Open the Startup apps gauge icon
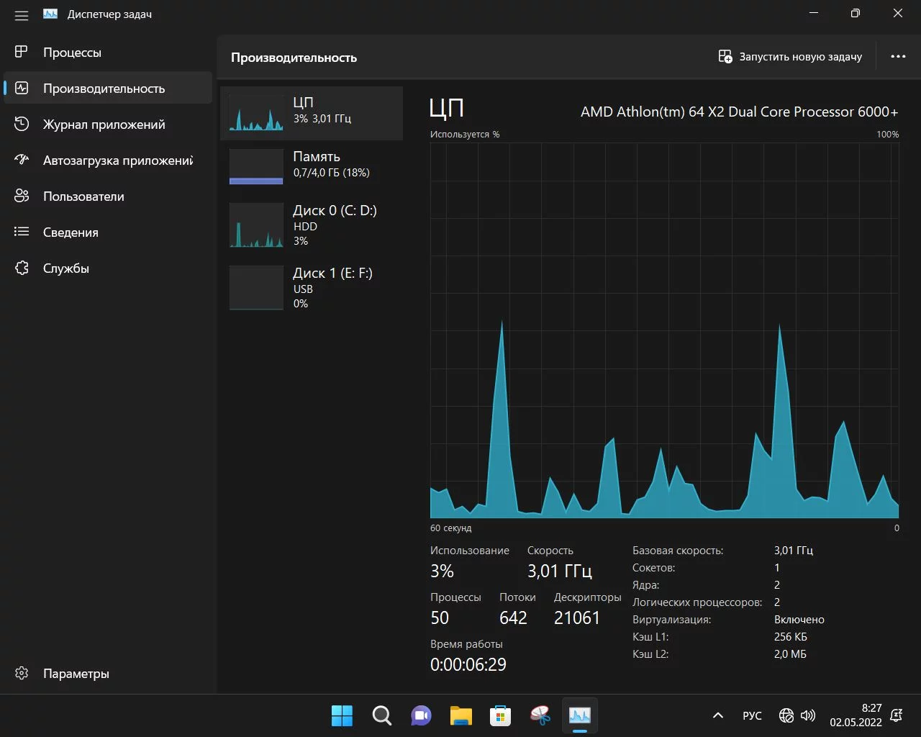 coord(22,160)
